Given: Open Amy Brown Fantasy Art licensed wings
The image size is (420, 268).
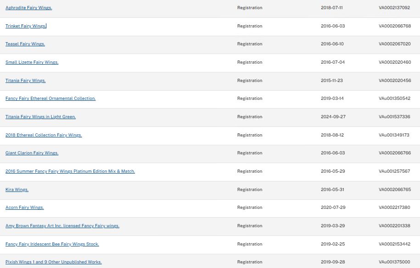Looking at the screenshot, I should click(x=62, y=226).
